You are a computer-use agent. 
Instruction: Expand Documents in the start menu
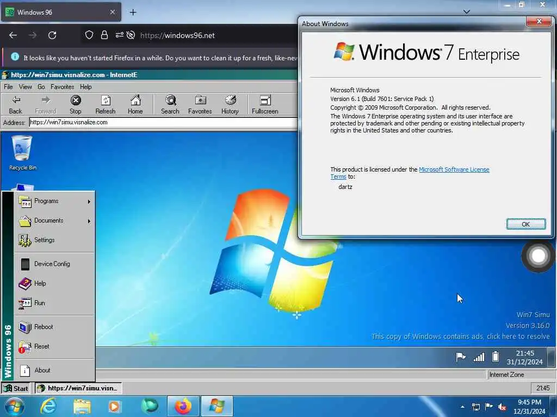[x=54, y=221]
